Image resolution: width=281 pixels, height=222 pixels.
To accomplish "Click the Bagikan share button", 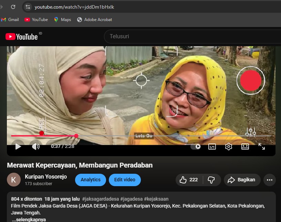I will tap(242, 180).
